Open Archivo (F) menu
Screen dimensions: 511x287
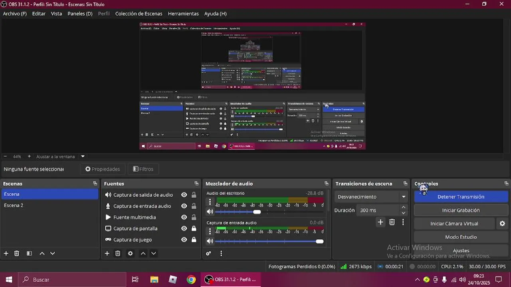click(15, 14)
